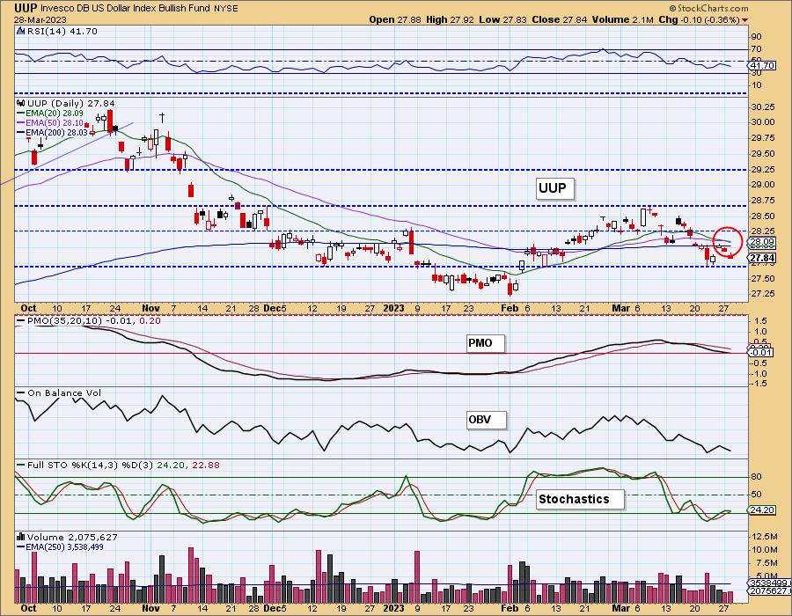Click the 2023 label under the price panel

(x=394, y=309)
